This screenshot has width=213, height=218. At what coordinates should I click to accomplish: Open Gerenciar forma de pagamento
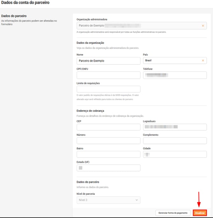click(173, 213)
